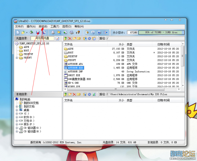
Task: Click the disc properties checkmark icon
Action: pyautogui.click(x=57, y=39)
